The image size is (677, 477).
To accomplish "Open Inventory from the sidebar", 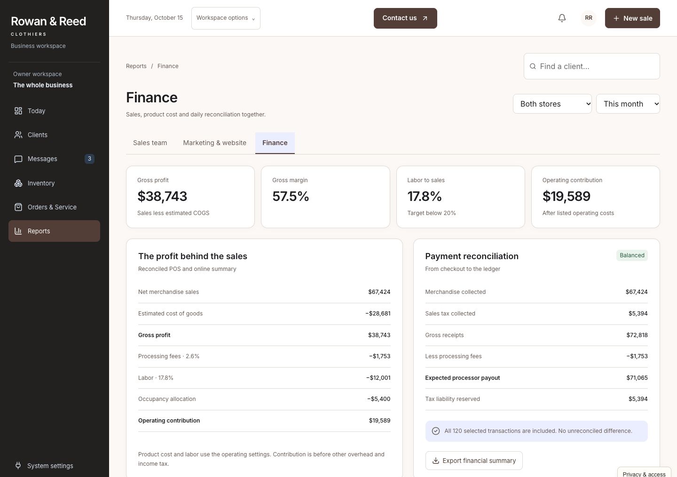I will coord(54,183).
